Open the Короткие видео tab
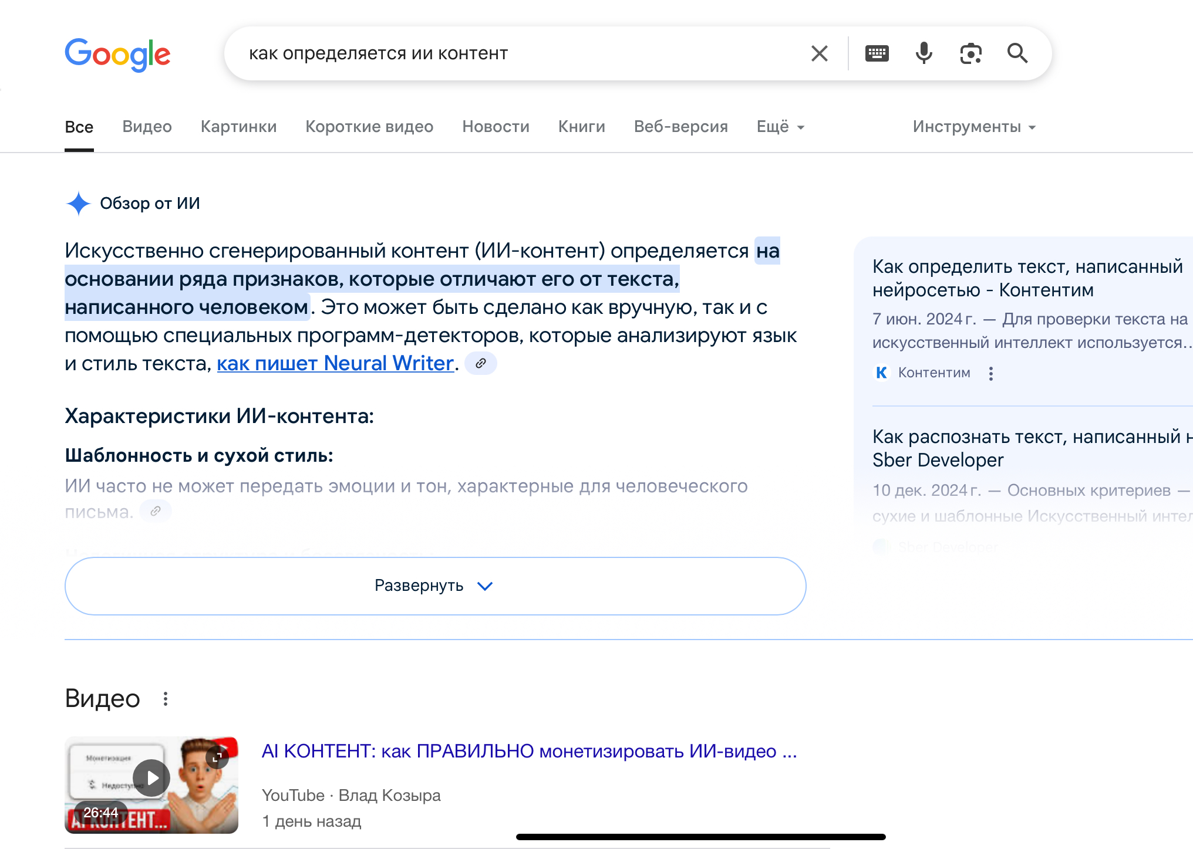1193x849 pixels. (x=369, y=127)
